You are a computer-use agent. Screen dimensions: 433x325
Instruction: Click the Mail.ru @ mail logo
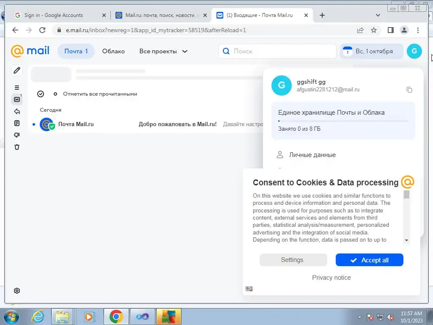(x=30, y=51)
